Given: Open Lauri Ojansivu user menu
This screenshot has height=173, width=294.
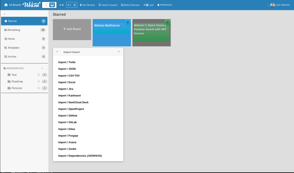Looking at the screenshot, I should coord(280,5).
